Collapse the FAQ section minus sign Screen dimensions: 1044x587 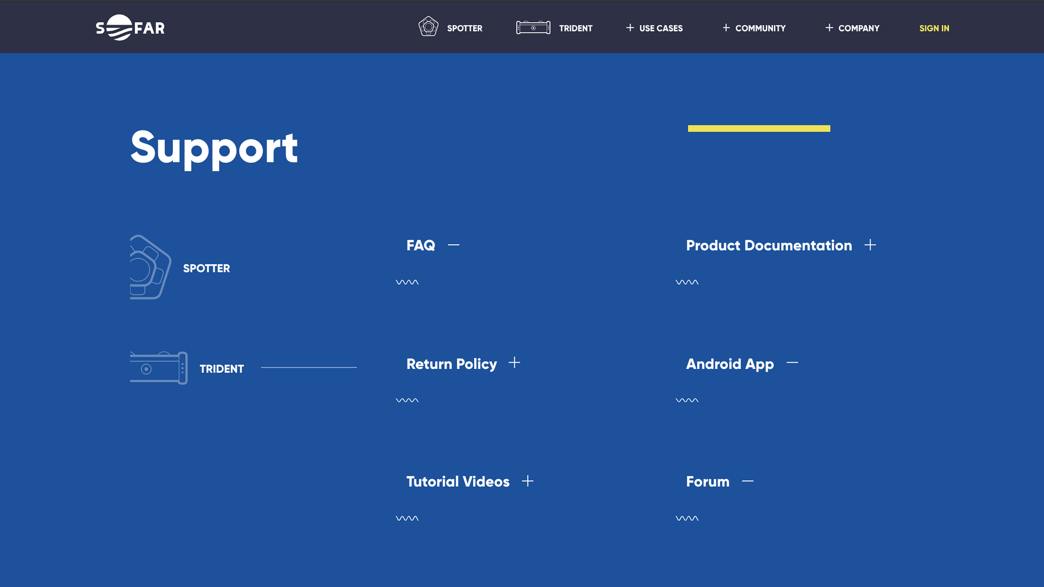(453, 245)
